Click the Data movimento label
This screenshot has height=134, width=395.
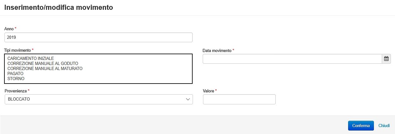[217, 50]
